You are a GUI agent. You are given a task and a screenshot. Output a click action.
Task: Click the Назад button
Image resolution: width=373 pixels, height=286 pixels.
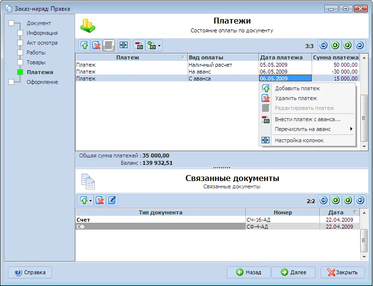click(x=249, y=272)
